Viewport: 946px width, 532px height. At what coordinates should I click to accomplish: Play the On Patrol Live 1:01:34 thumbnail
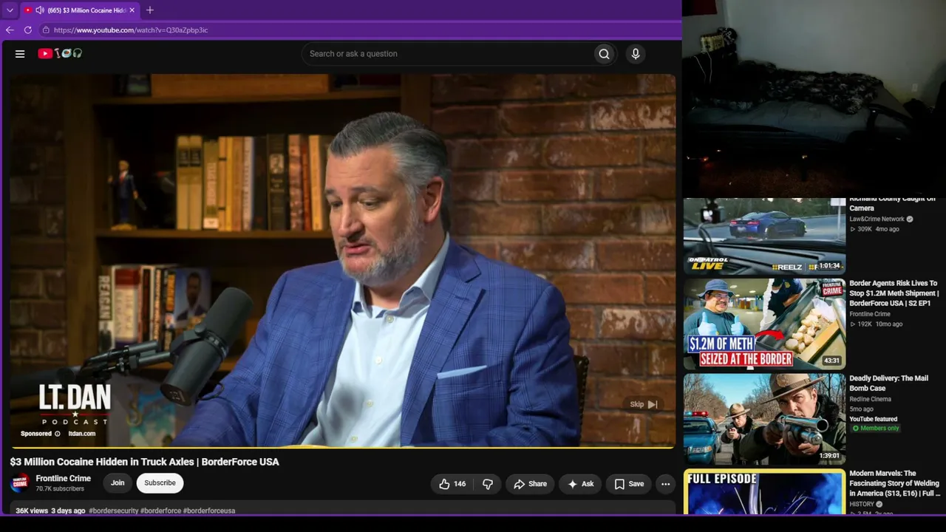coord(764,236)
